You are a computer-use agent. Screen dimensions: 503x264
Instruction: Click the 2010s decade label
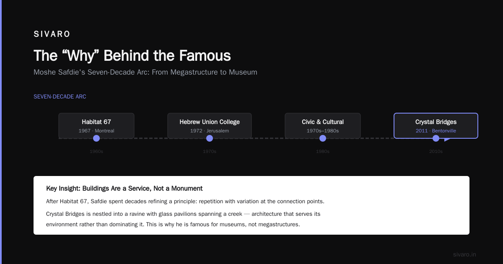click(436, 151)
